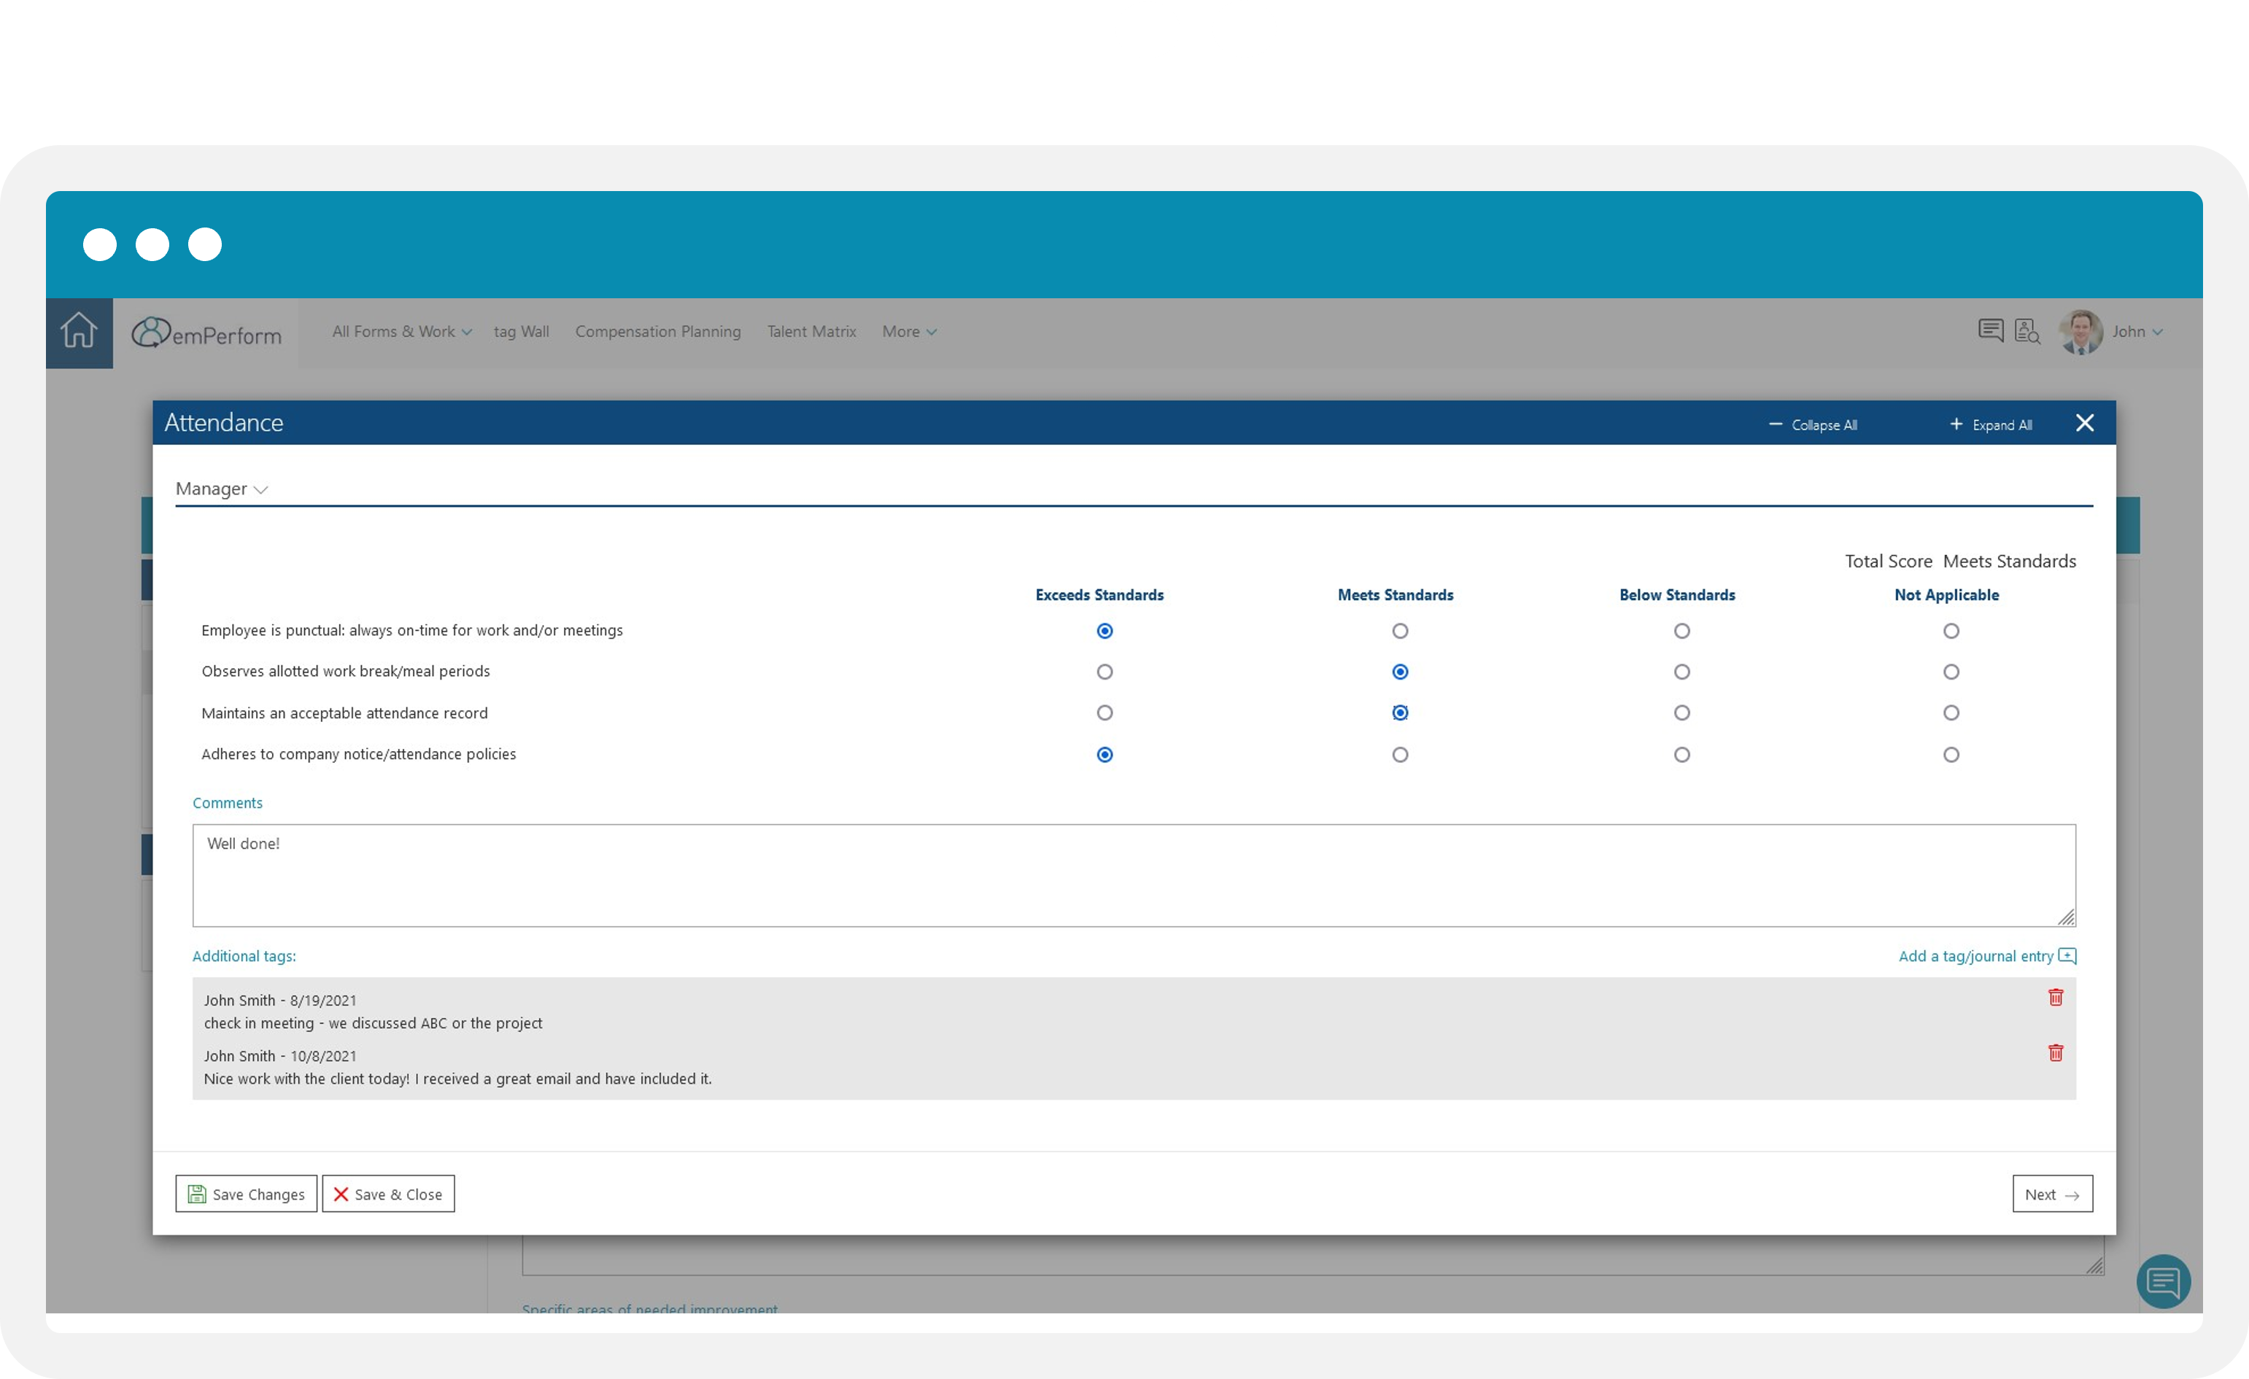Screen dimensions: 2249x1379
Task: Open the chat bubble in bottom right corner
Action: tap(2164, 1281)
